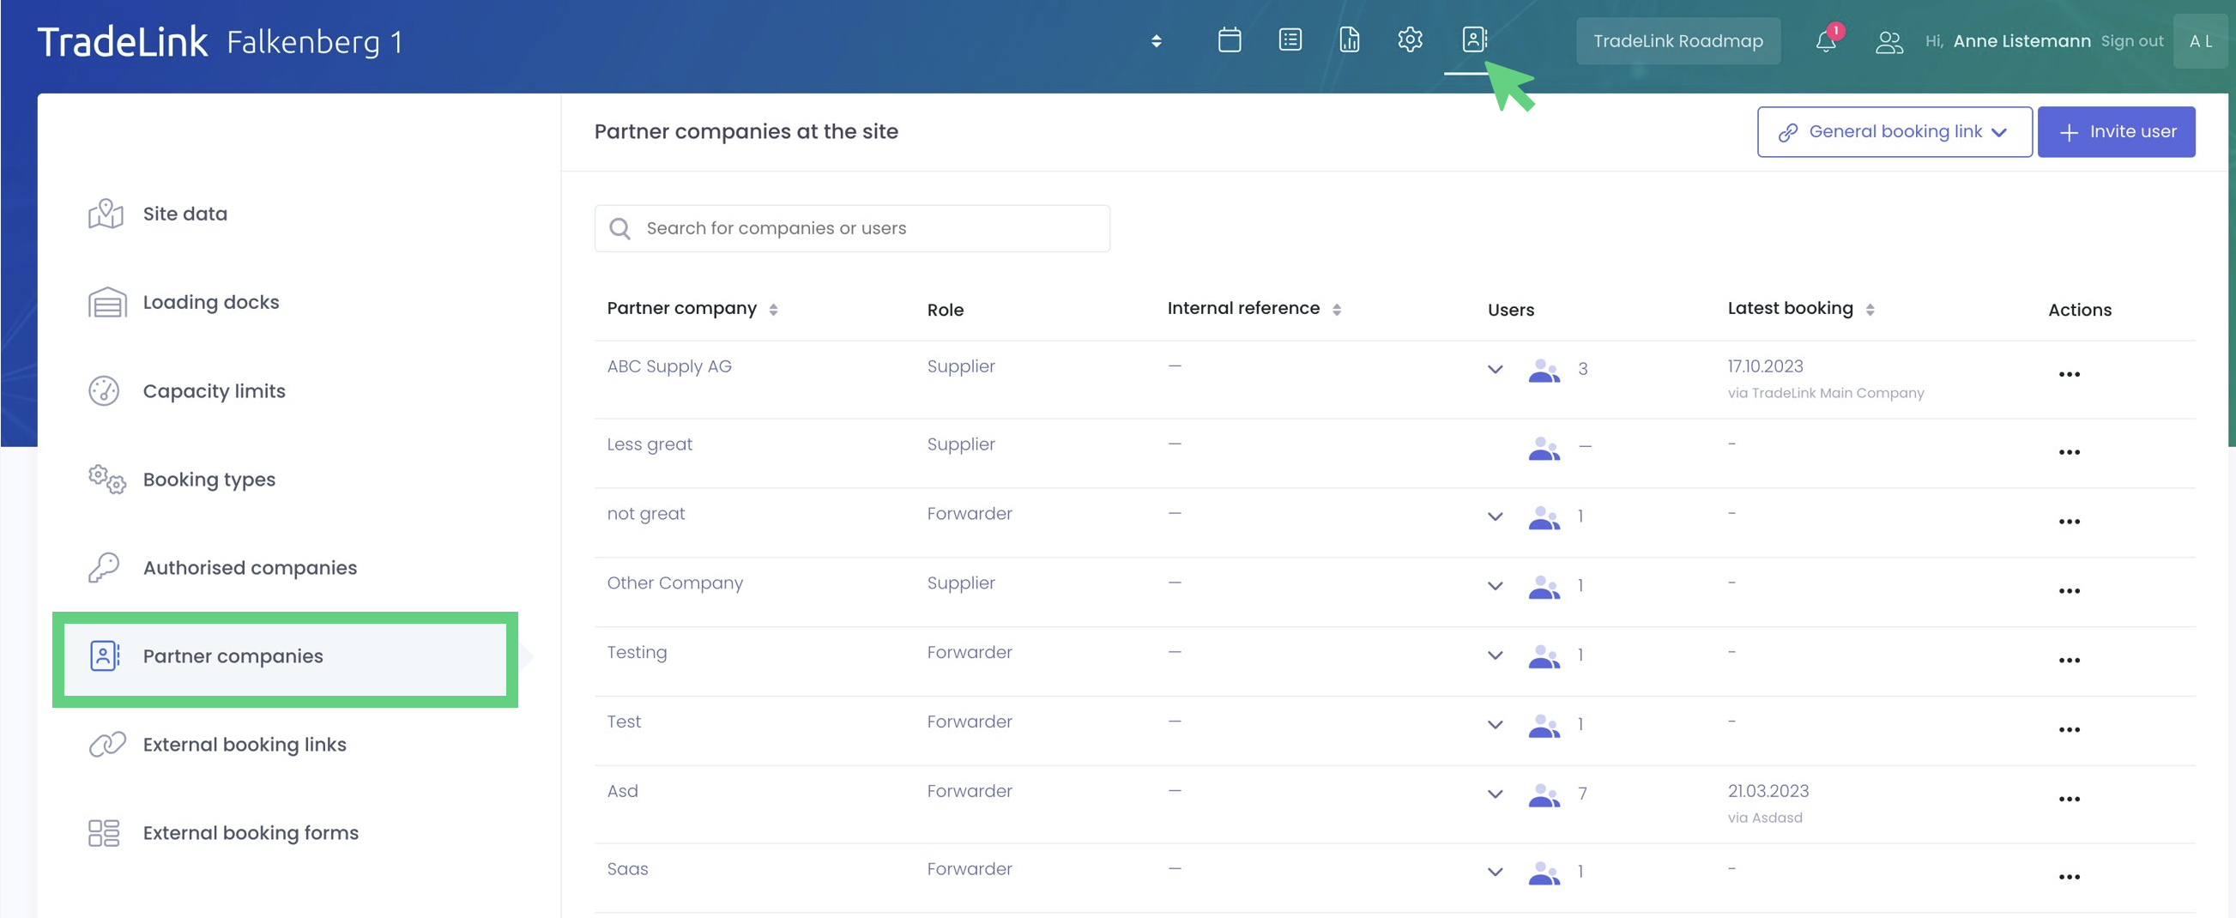
Task: Click the Invite user button
Action: 2115,132
